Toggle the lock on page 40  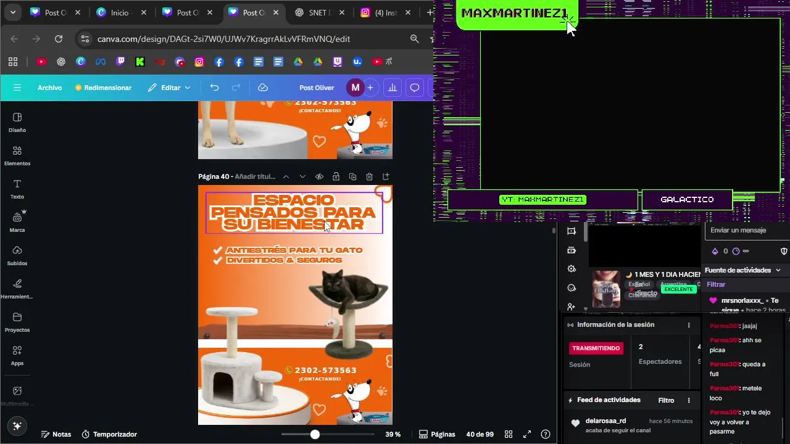pyautogui.click(x=336, y=176)
